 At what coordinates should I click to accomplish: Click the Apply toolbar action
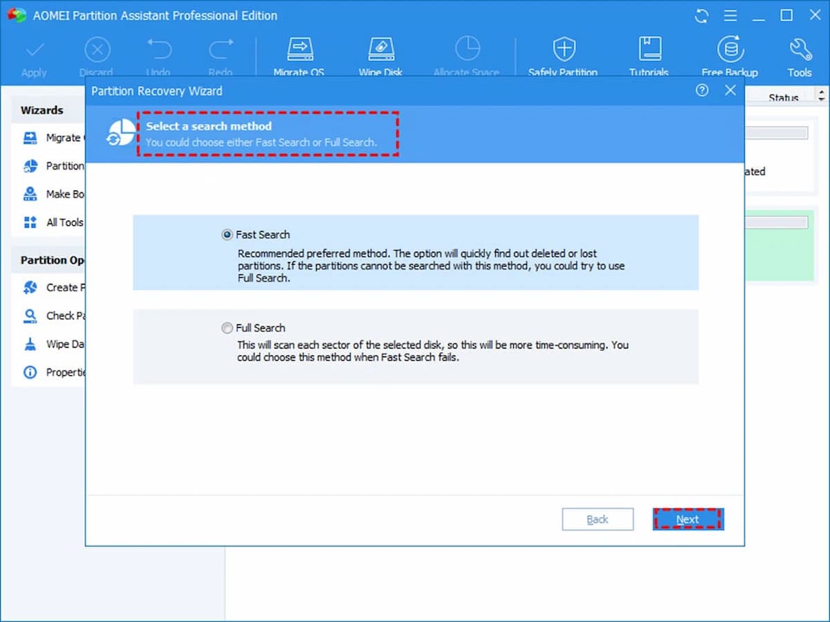tap(34, 54)
